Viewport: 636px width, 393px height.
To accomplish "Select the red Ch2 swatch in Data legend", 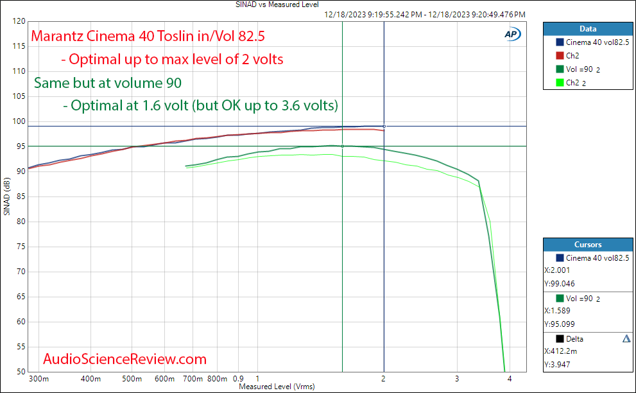I will pos(560,56).
